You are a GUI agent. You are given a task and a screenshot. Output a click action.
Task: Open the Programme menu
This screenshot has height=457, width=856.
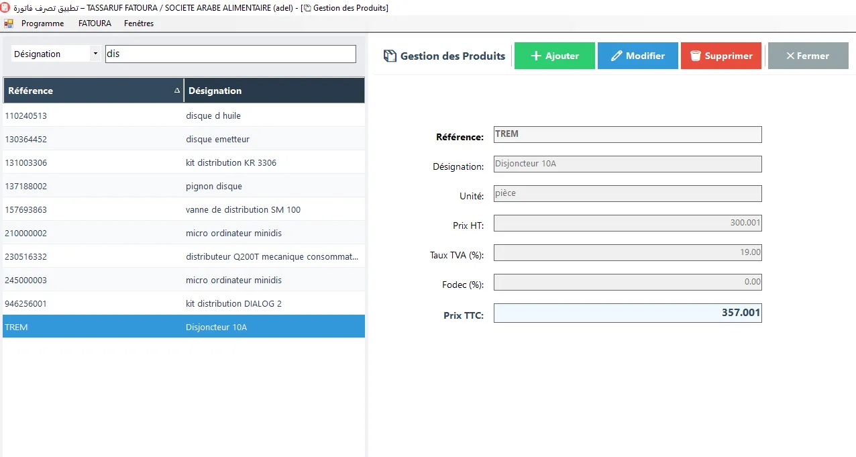coord(43,23)
